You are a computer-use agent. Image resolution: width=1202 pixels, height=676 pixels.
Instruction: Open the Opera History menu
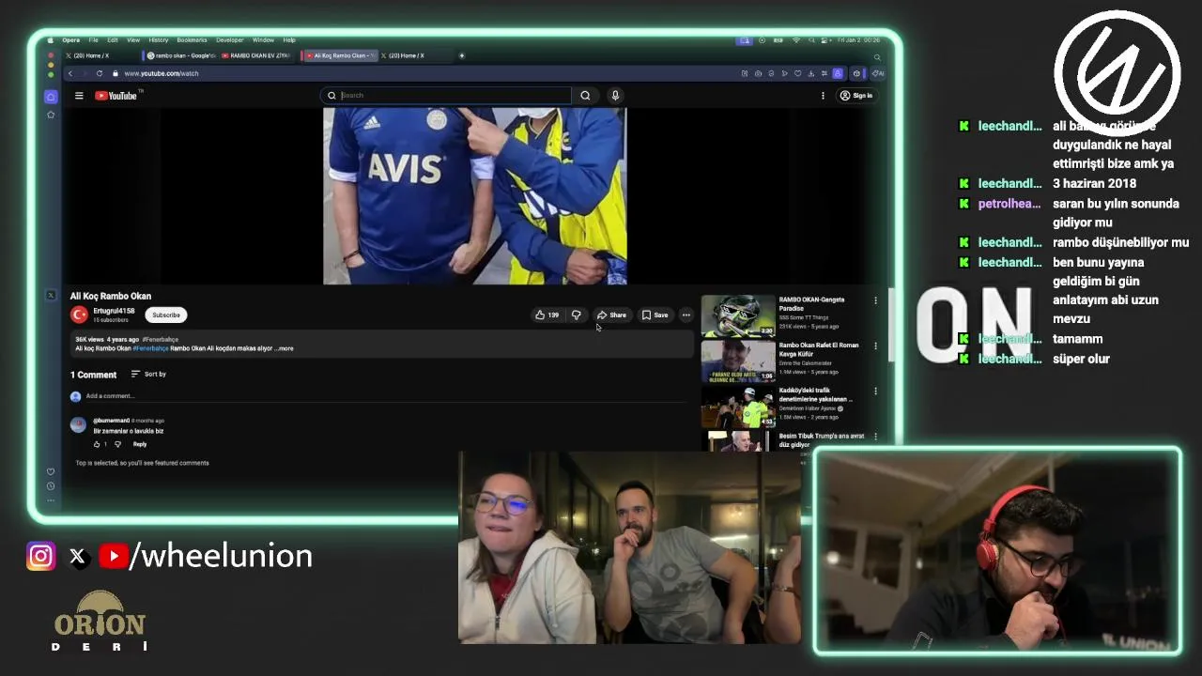pos(158,40)
